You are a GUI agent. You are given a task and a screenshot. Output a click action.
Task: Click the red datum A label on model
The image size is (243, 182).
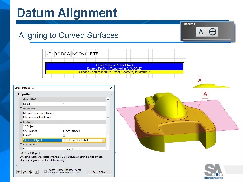(205, 94)
